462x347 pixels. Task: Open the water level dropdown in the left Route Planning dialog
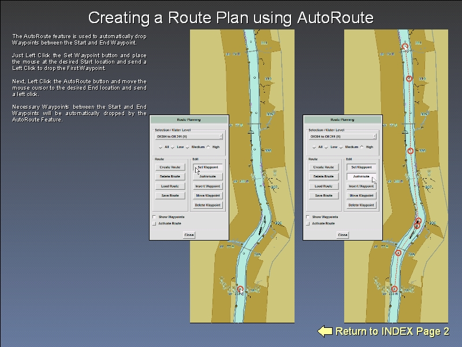[x=189, y=136]
